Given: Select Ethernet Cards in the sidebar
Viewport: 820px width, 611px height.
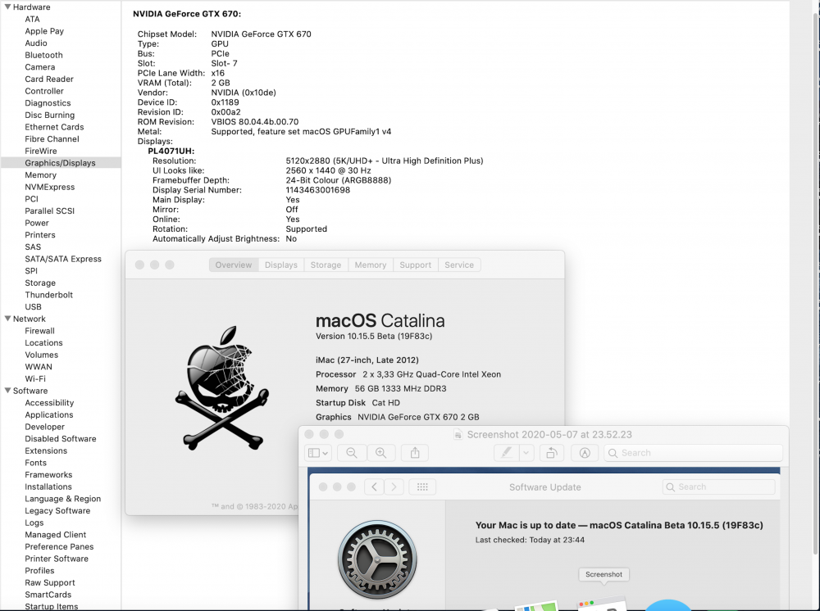Looking at the screenshot, I should 54,127.
